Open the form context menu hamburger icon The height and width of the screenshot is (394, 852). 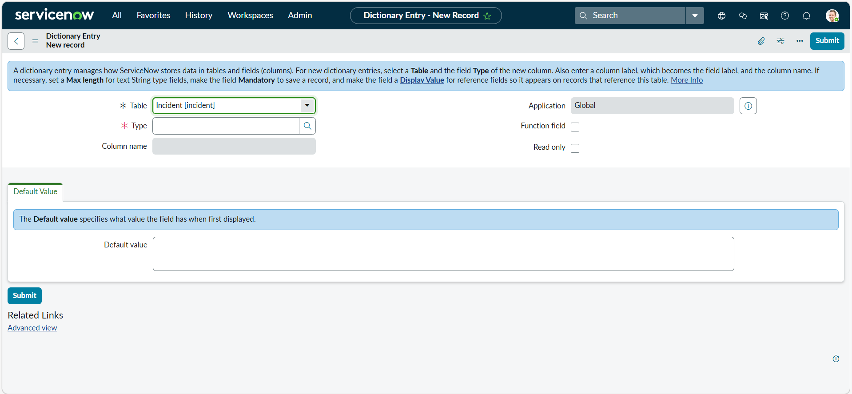click(x=35, y=41)
